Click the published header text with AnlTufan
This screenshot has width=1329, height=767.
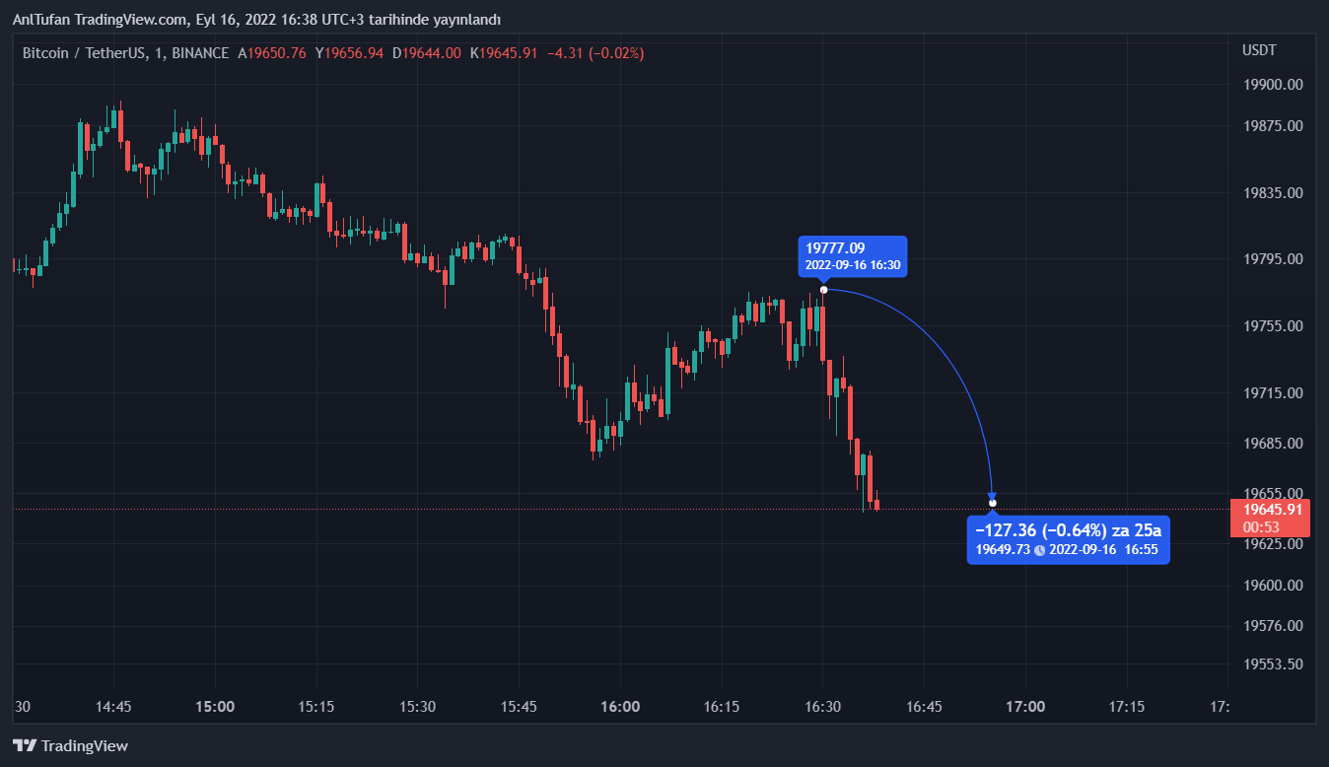(x=256, y=20)
